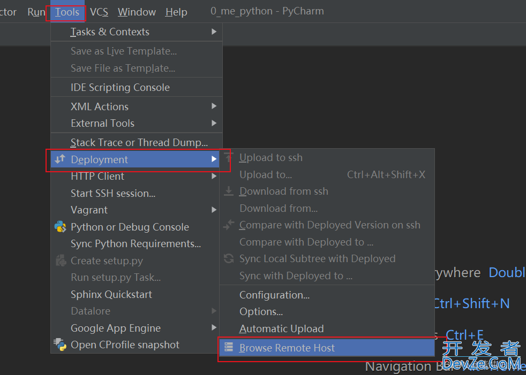Screen dimensions: 526x375
Task: Click Create setup.py entry
Action: click(x=135, y=261)
